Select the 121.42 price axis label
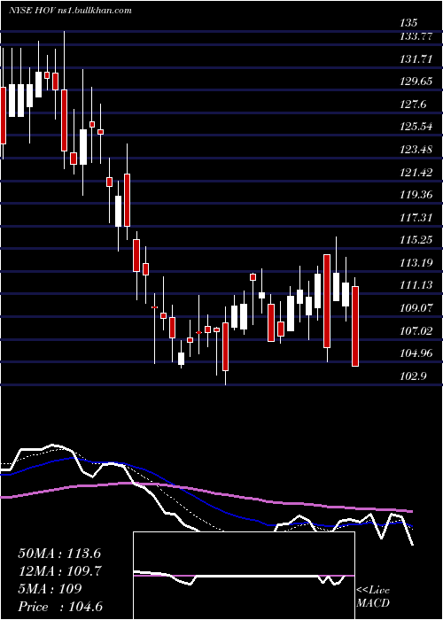The height and width of the screenshot is (620, 443). (x=416, y=173)
